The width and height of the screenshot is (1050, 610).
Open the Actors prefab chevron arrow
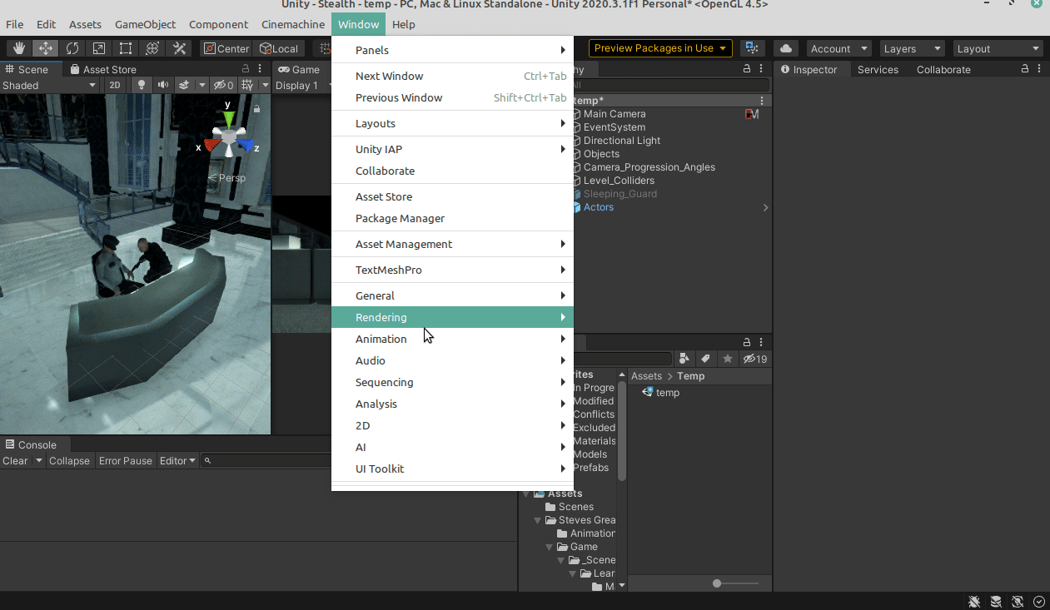[765, 207]
